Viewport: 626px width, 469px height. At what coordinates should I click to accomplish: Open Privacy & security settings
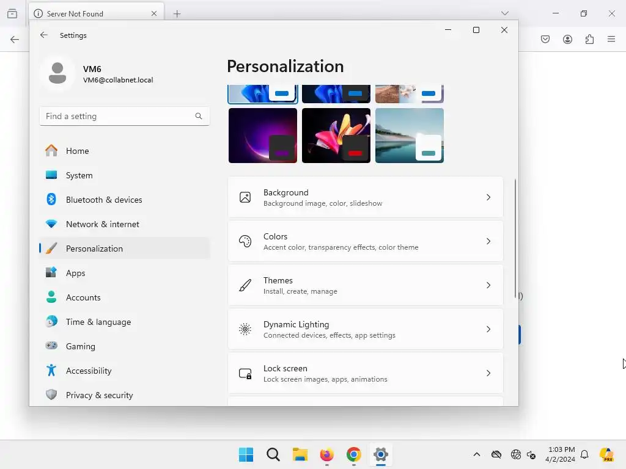[125, 395]
